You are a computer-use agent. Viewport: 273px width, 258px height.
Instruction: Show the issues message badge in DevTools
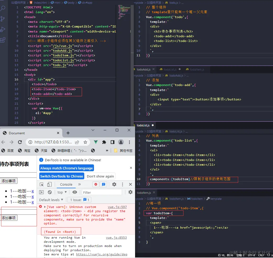[104, 184]
